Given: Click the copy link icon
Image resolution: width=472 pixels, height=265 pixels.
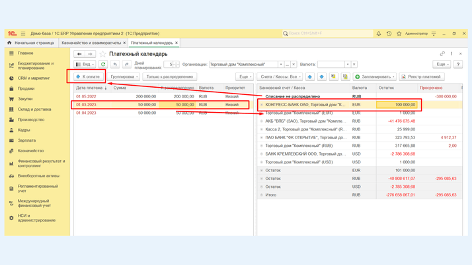Looking at the screenshot, I should (442, 54).
